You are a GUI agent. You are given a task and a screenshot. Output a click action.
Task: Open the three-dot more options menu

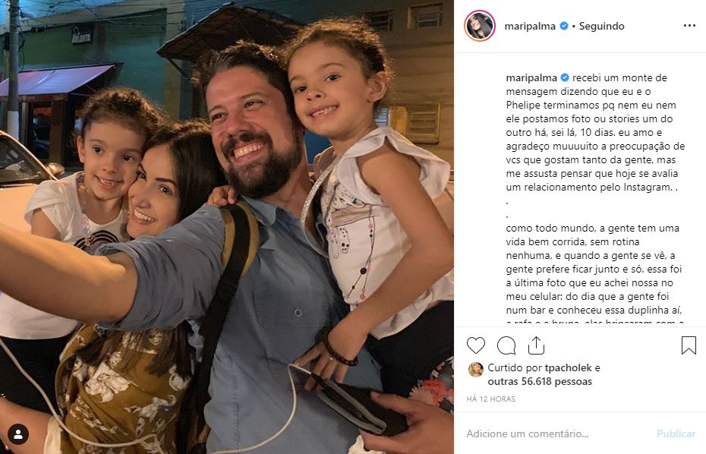coord(689,26)
